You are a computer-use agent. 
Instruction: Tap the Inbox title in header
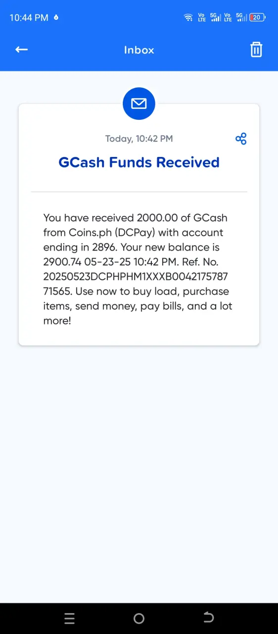(x=139, y=50)
